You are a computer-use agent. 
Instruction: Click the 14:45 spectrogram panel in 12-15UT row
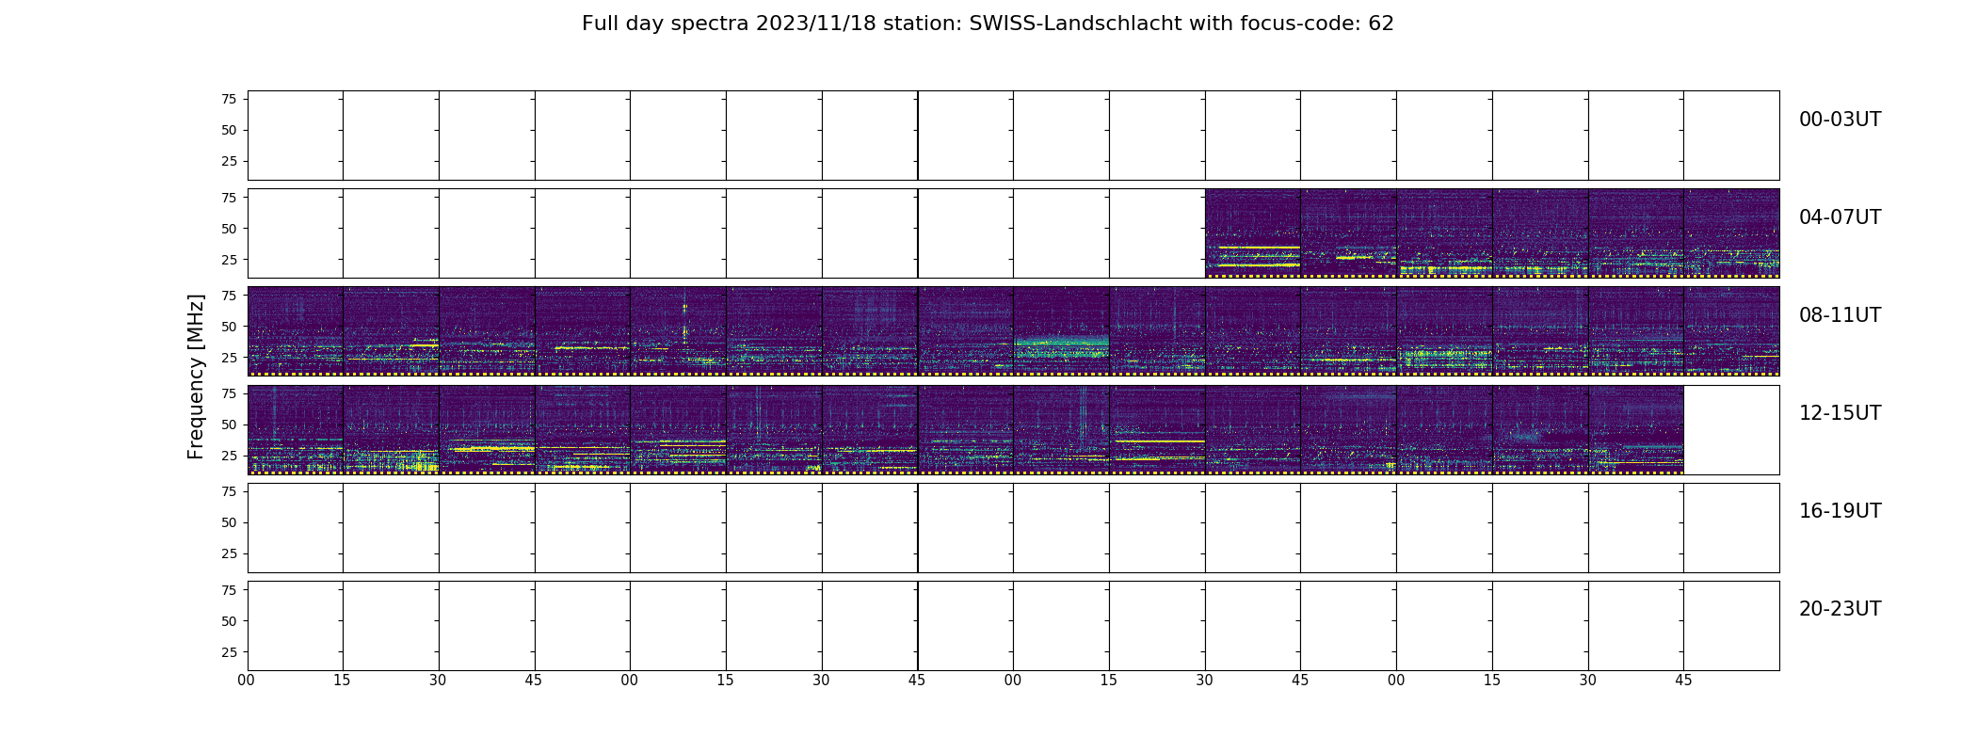(x=1349, y=429)
